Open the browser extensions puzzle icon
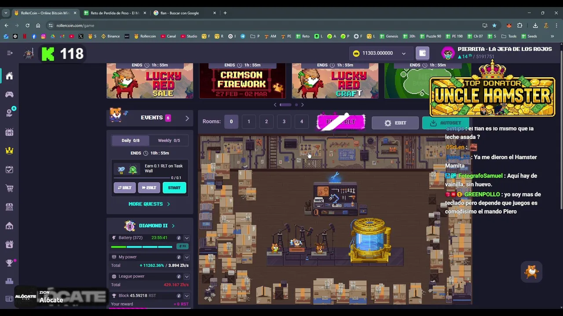 pyautogui.click(x=519, y=25)
